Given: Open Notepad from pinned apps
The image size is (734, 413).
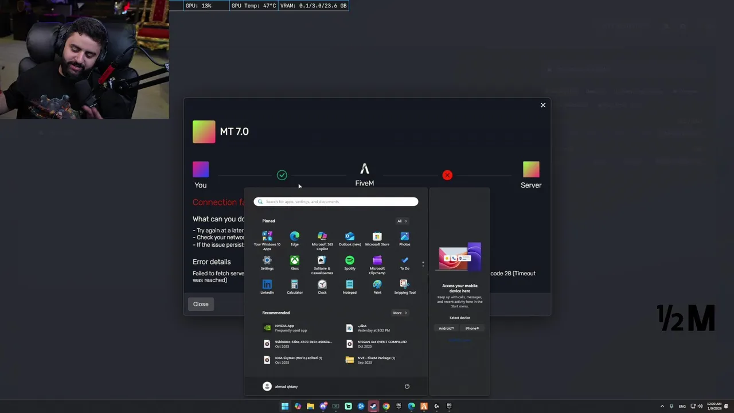Looking at the screenshot, I should (x=350, y=287).
